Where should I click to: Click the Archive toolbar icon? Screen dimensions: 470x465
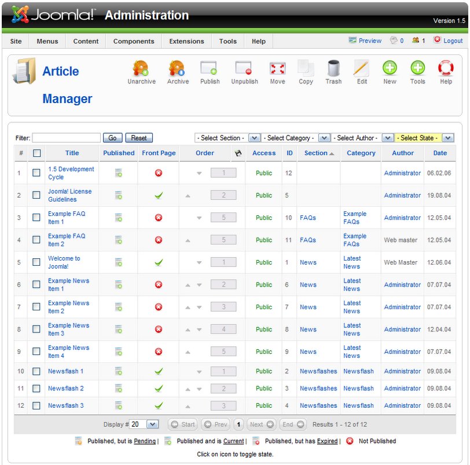pos(177,68)
